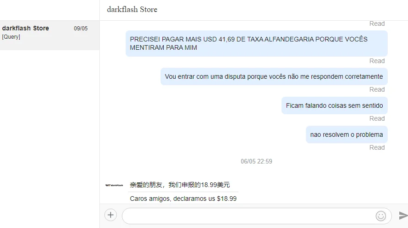Select 'nao resolvem o problema' bubble
408x228 pixels.
coord(346,134)
